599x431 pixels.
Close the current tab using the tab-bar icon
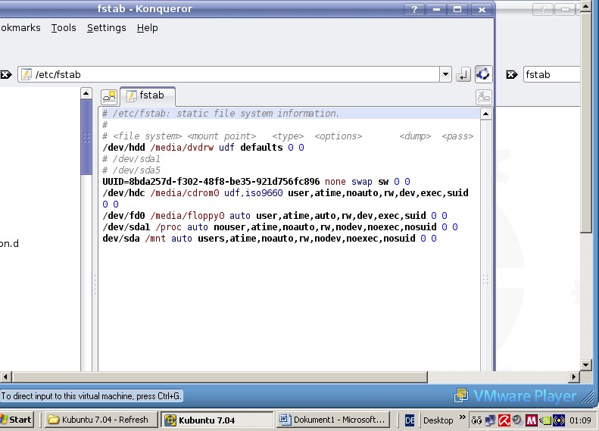point(483,96)
